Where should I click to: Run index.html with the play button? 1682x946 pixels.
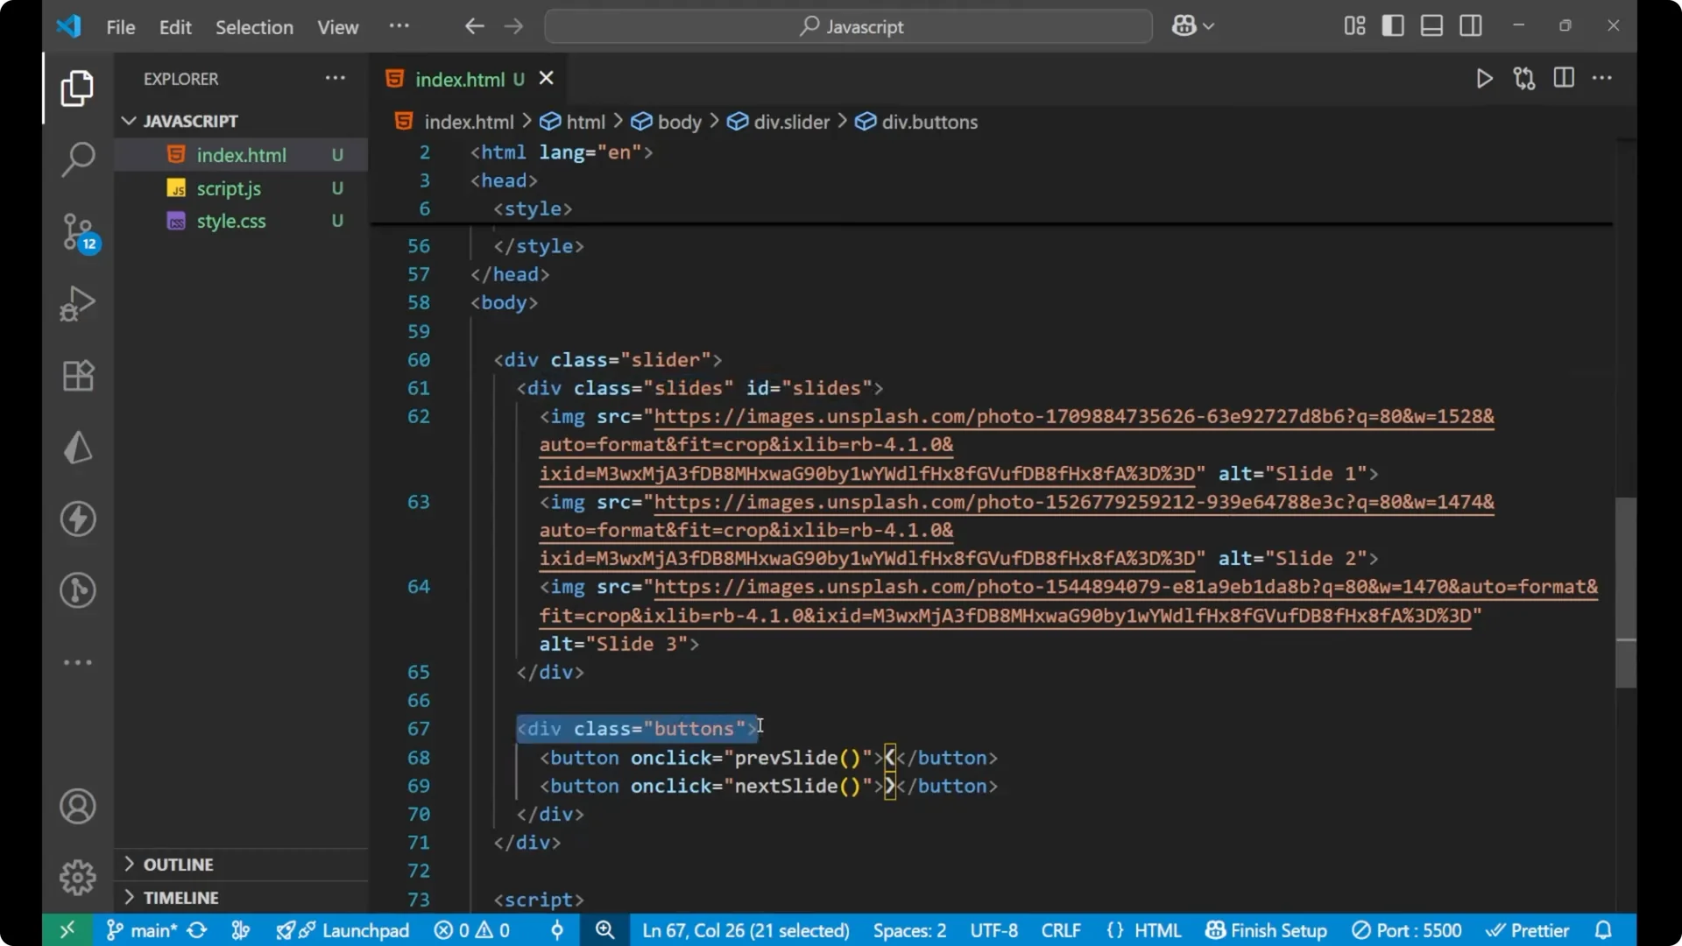point(1485,78)
